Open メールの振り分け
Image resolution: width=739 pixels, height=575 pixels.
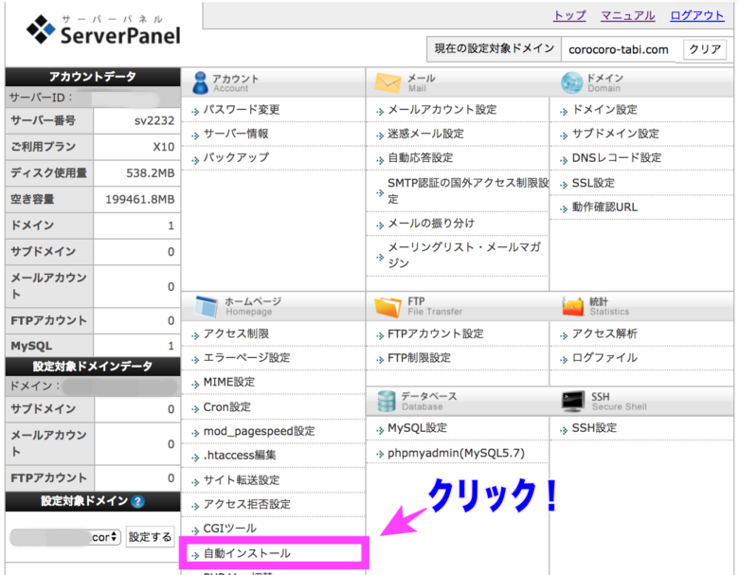click(x=431, y=224)
